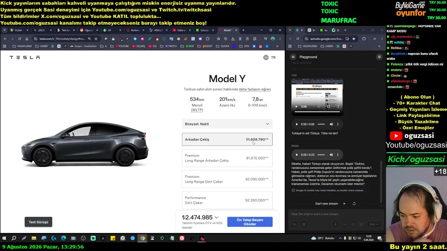Enter fullscreen on the user video thumbnail
This screenshot has height=251, width=447.
(x=328, y=107)
